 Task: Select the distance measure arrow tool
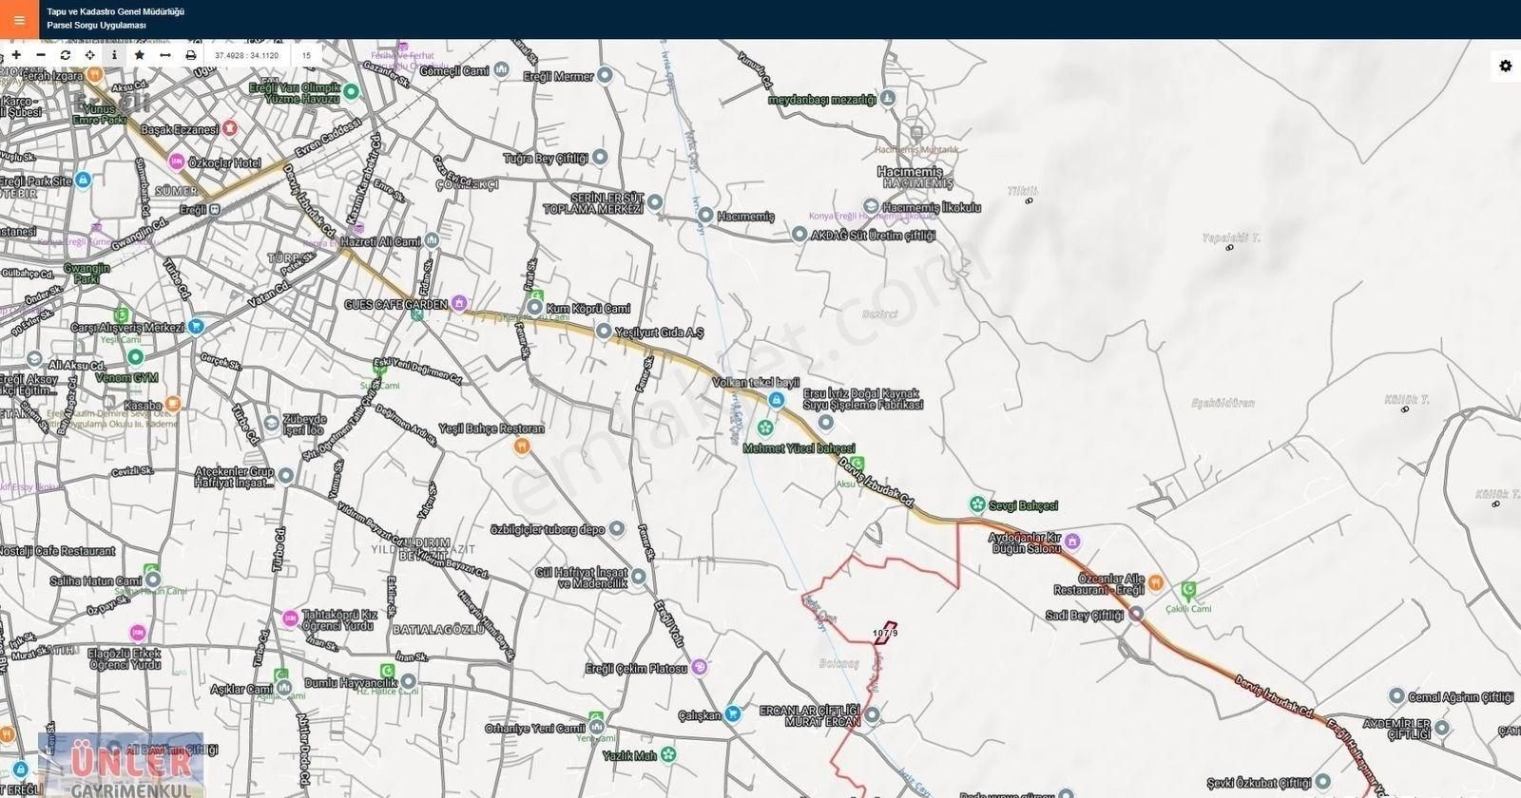click(164, 55)
